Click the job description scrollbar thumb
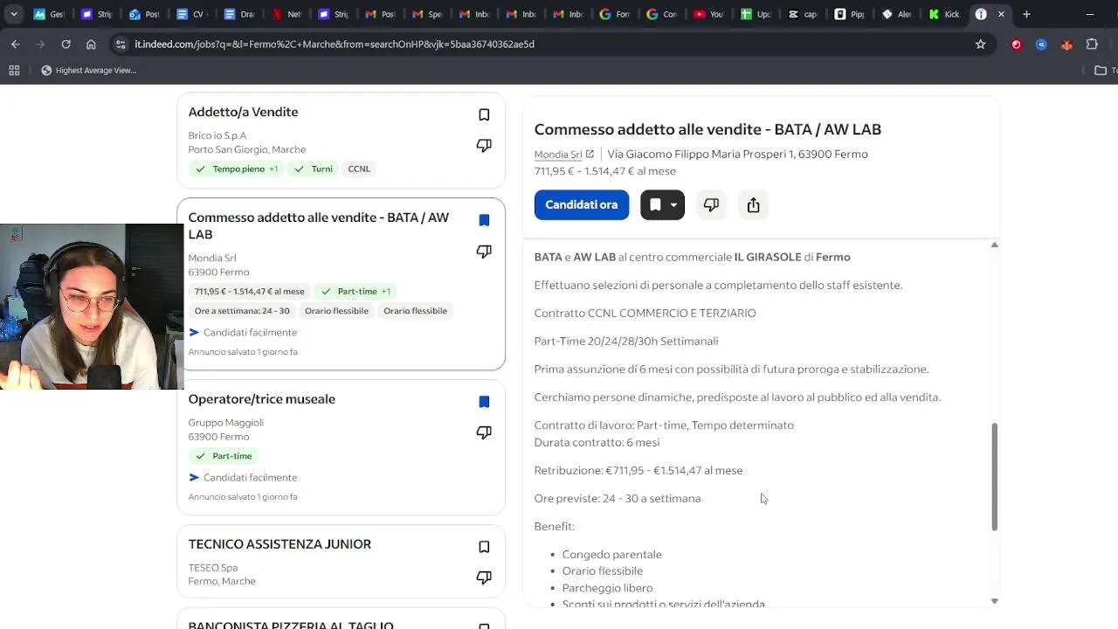Image resolution: width=1118 pixels, height=629 pixels. click(x=994, y=476)
